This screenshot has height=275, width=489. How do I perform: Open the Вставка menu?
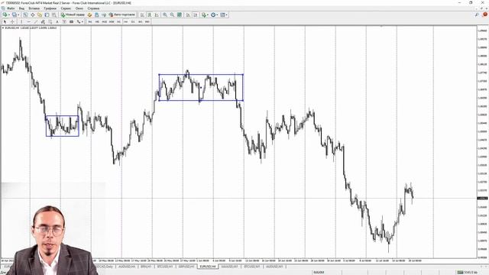click(34, 8)
